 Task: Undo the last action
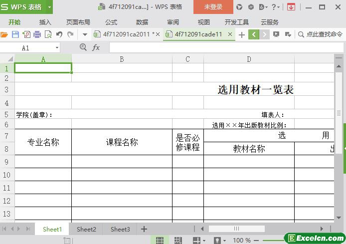(x=59, y=34)
